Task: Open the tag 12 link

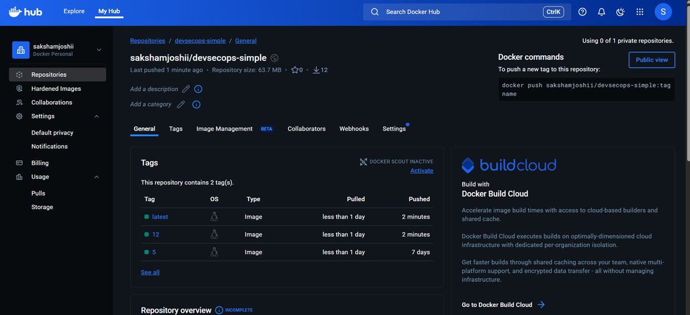Action: coord(156,234)
